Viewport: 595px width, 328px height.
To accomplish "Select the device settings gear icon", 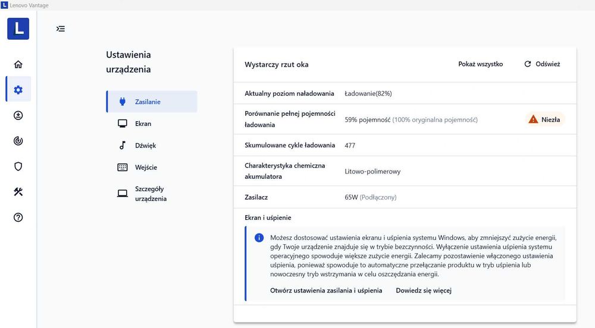I will click(18, 90).
